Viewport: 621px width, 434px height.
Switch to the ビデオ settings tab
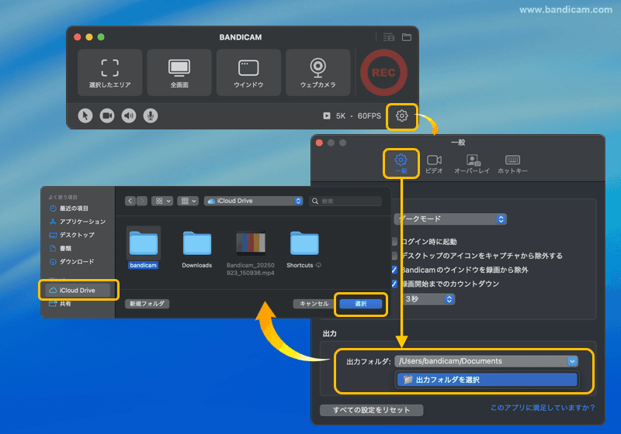pyautogui.click(x=434, y=164)
